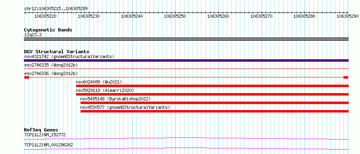Open variant esv2746336 (Wong2012b) label

[x=51, y=73]
